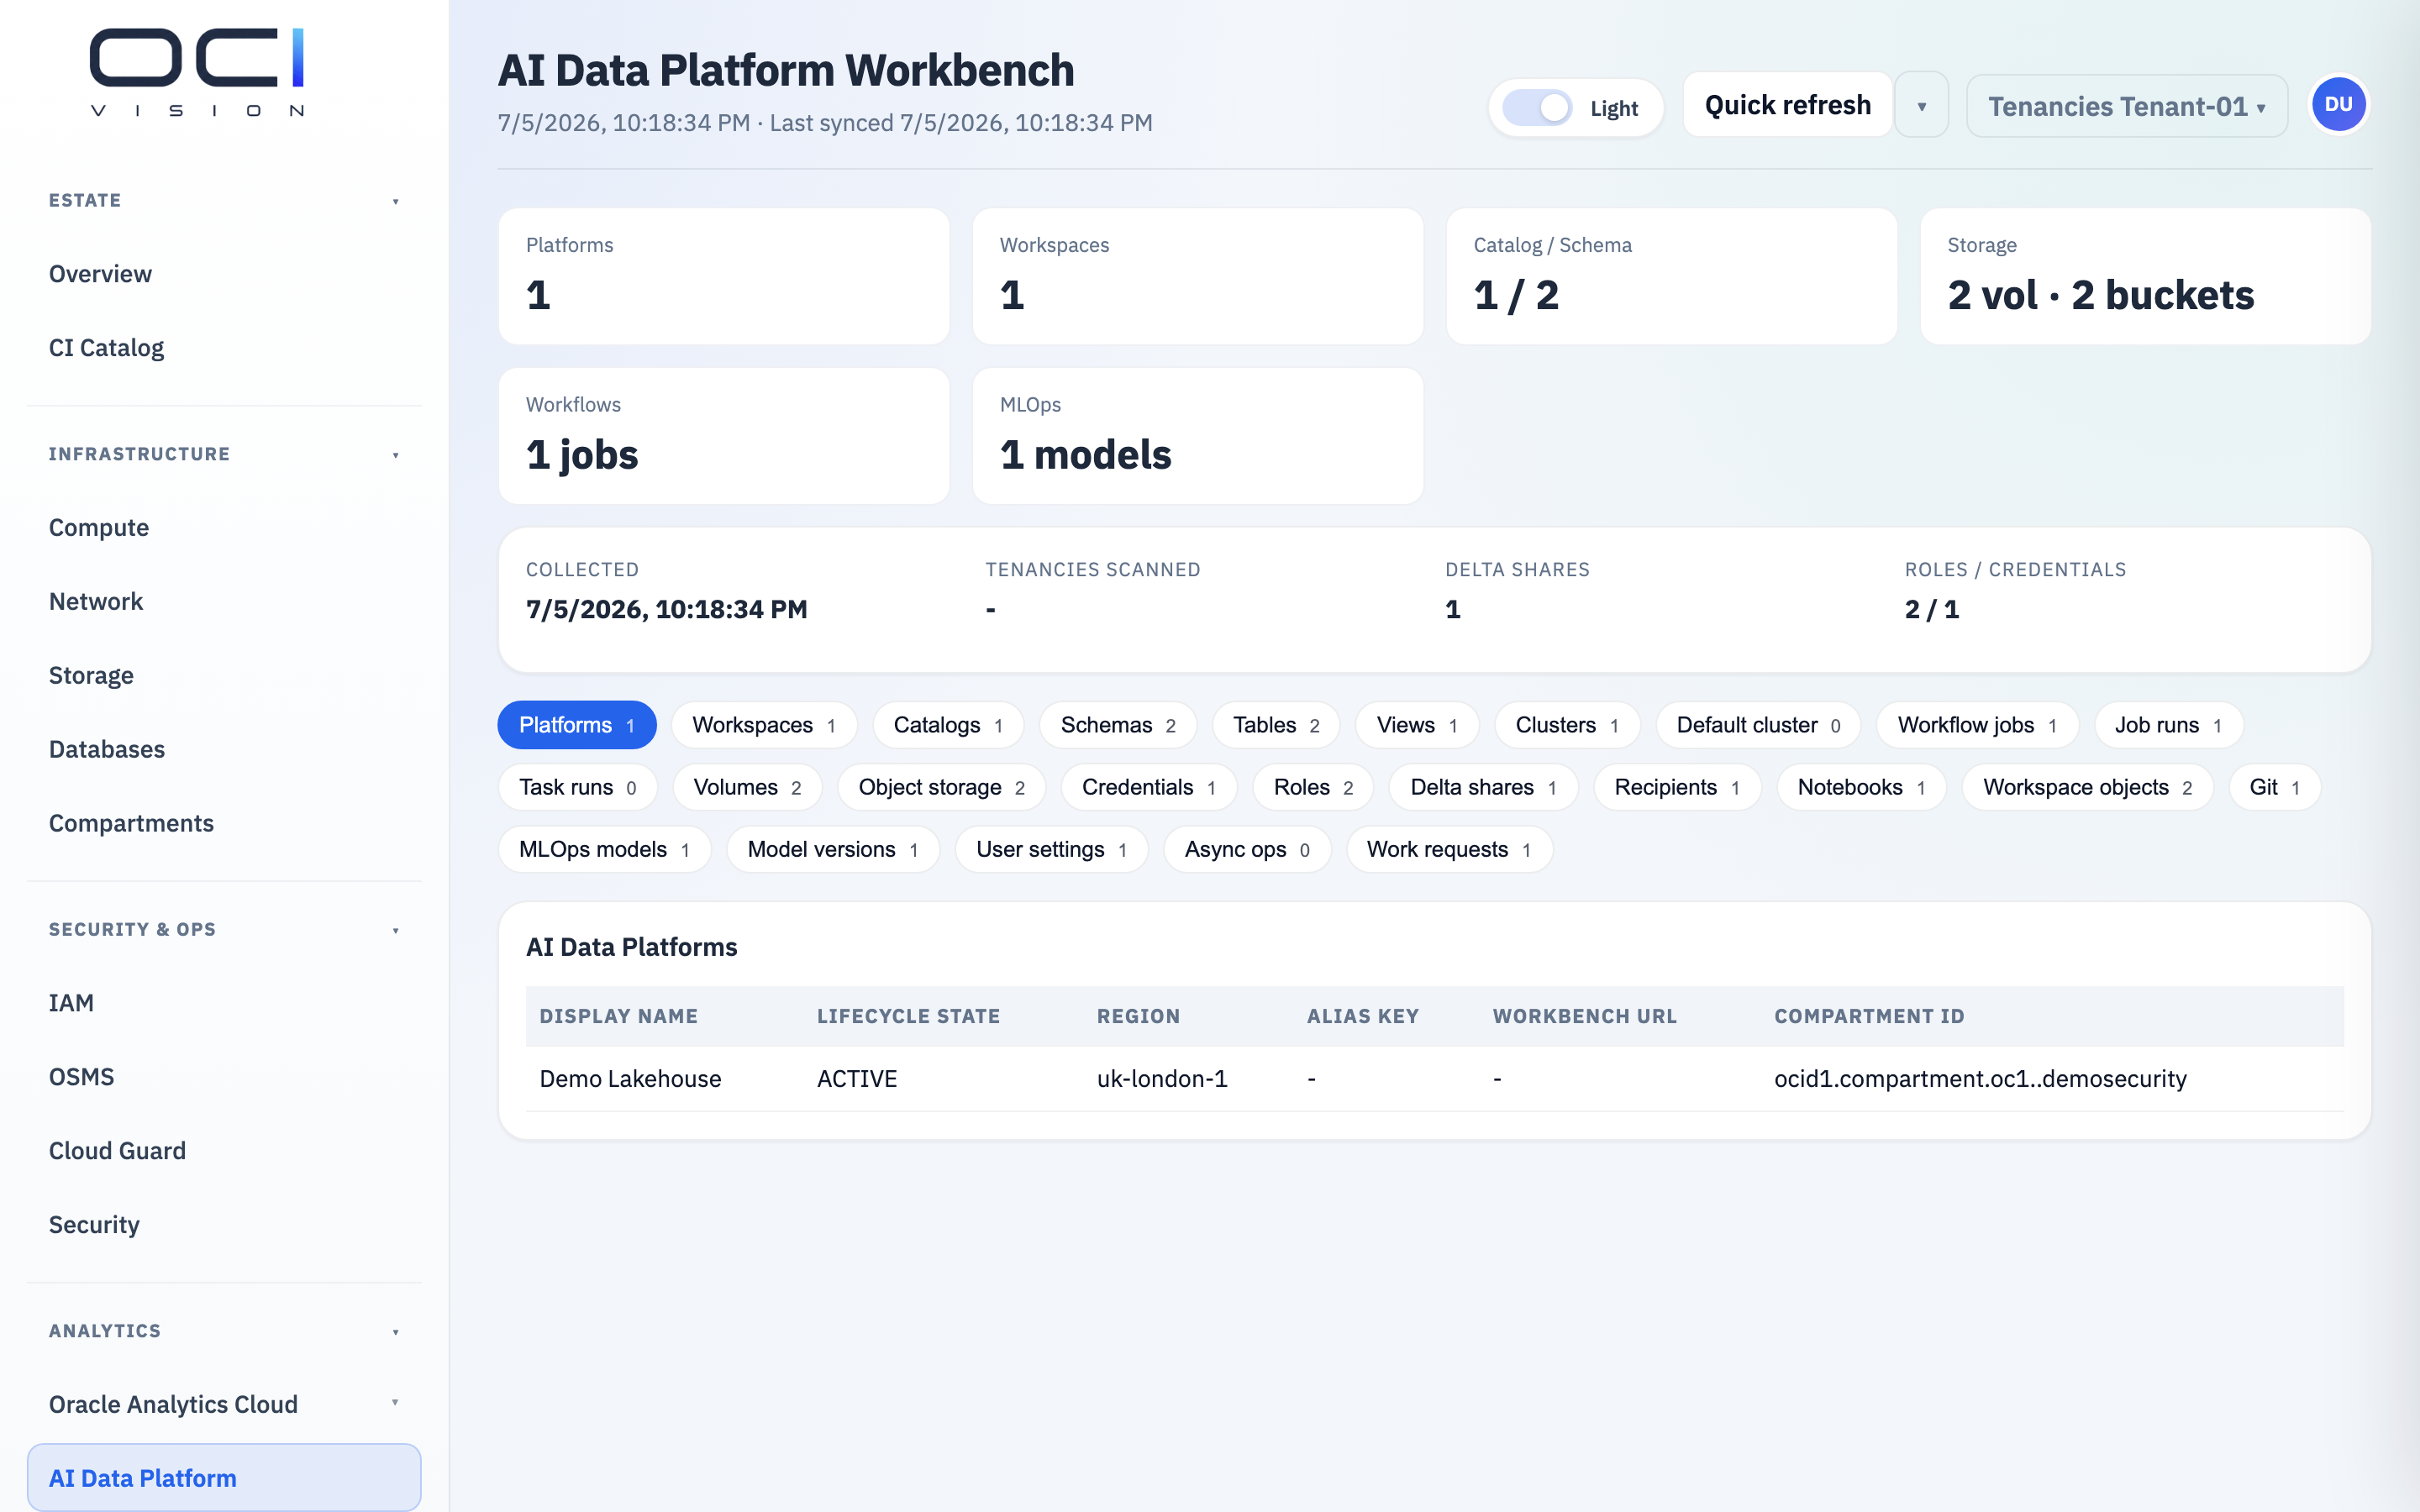Open the Workflow jobs tab
This screenshot has height=1512, width=2420.
click(1977, 725)
